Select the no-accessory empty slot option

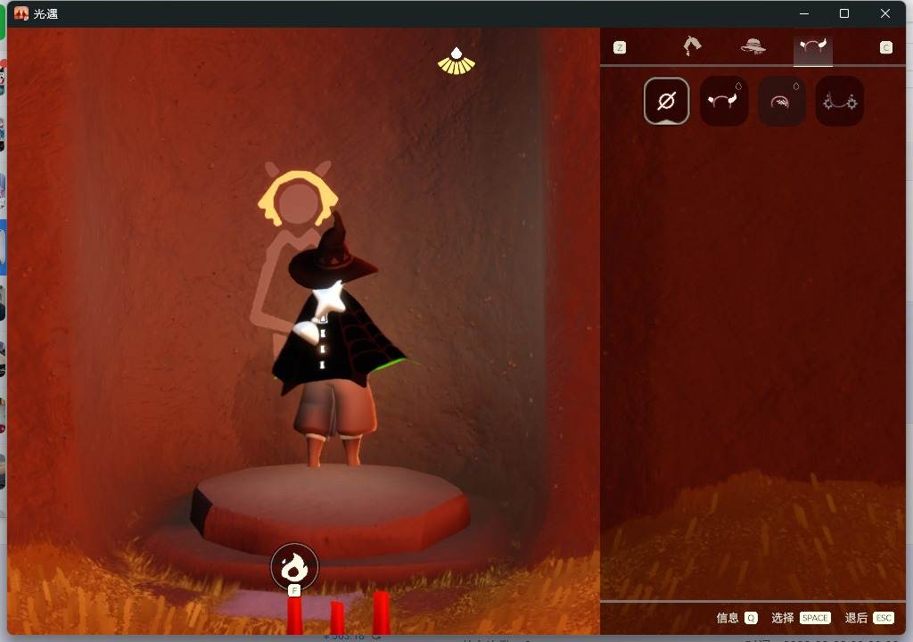(666, 101)
